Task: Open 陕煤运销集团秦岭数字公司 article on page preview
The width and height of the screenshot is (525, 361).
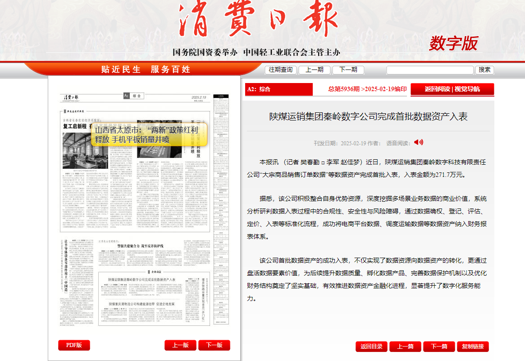Action: (x=142, y=279)
